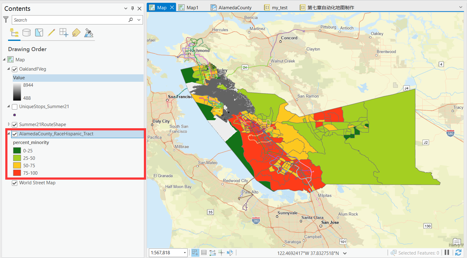467x258 pixels.
Task: Switch to the Map tab
Action: 162,7
